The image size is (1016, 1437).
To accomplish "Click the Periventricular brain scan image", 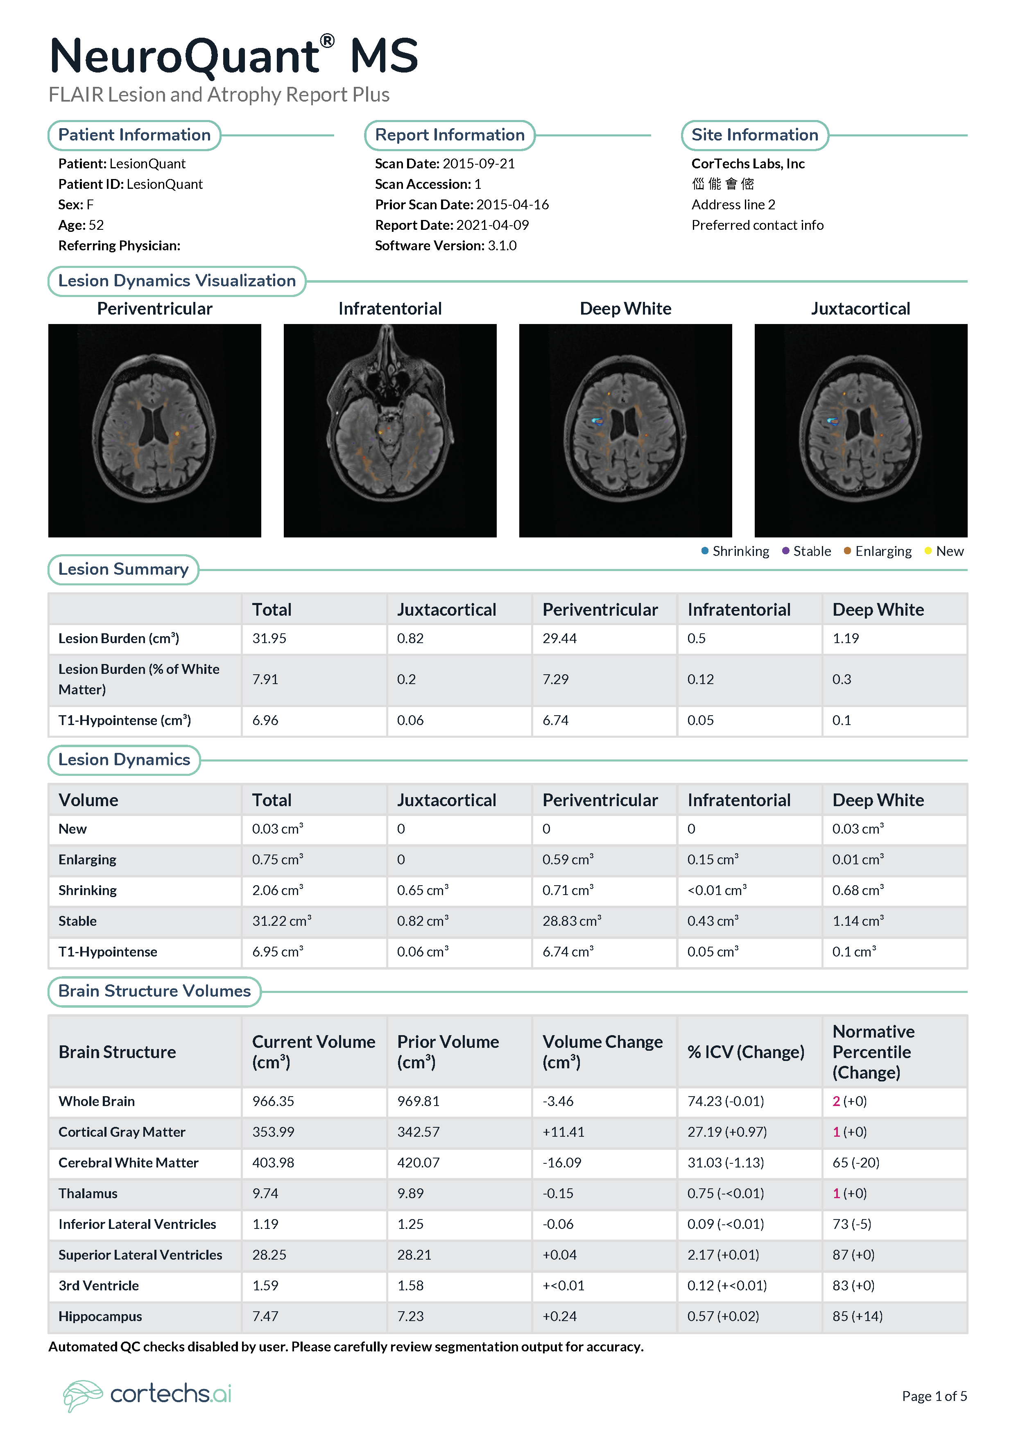I will pyautogui.click(x=154, y=430).
